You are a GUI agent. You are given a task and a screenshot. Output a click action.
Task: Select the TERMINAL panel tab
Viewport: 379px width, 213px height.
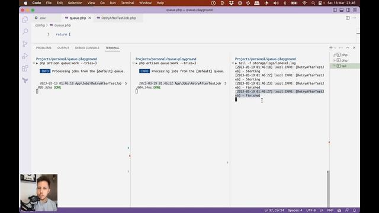coord(113,48)
